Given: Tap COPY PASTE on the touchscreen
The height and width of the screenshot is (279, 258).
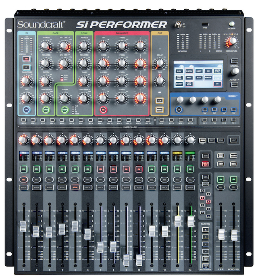Looking at the screenshot, I should pos(179,77).
